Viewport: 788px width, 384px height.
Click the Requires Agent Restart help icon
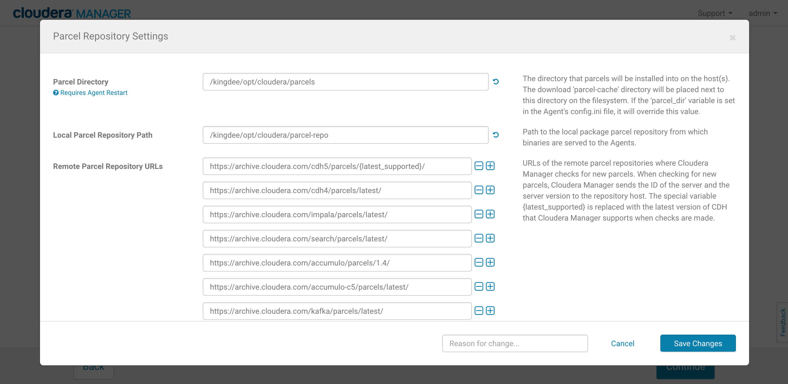[x=56, y=92]
